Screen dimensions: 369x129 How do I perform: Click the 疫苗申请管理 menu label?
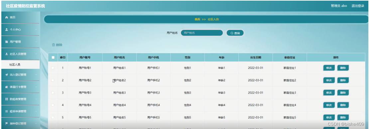pos(18,111)
